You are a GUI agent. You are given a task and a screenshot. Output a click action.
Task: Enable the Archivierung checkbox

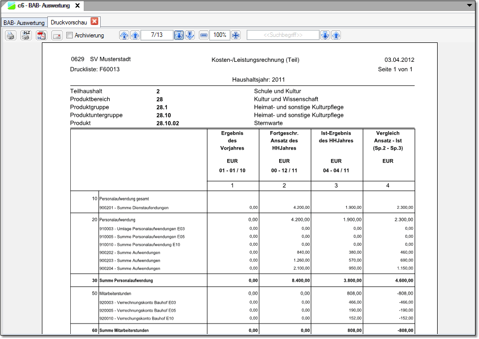70,35
